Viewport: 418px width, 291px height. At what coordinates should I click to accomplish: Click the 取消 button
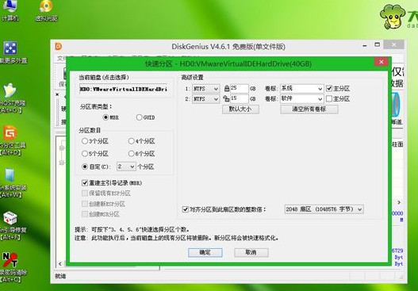pyautogui.click(x=251, y=252)
